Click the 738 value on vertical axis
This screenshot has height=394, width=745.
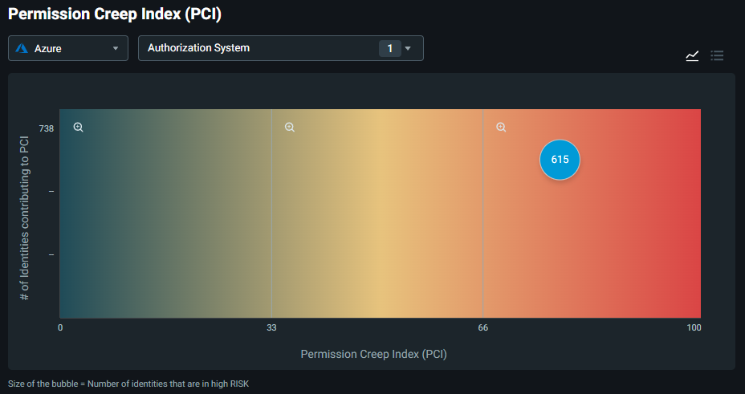click(x=47, y=128)
